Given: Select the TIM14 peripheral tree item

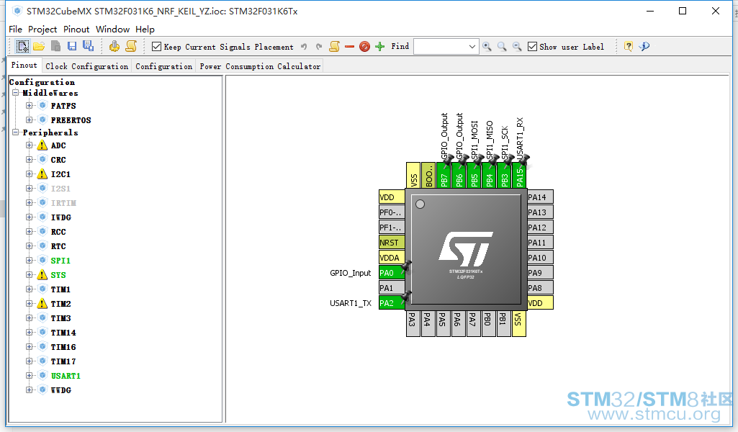Looking at the screenshot, I should coord(63,333).
